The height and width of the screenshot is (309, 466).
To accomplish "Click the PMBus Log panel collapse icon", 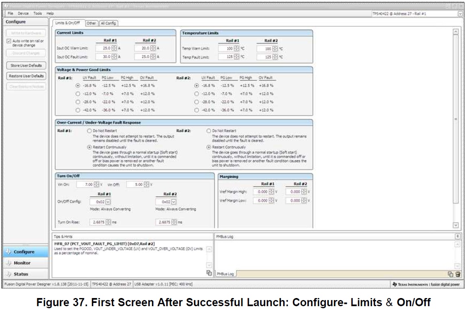I will coord(457,236).
